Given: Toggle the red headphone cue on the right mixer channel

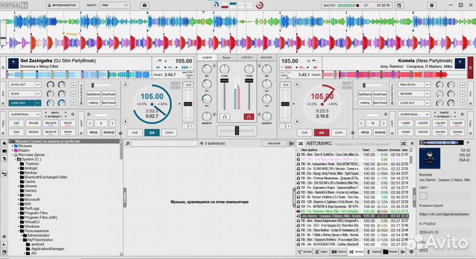Looking at the screenshot, I should pyautogui.click(x=249, y=116).
